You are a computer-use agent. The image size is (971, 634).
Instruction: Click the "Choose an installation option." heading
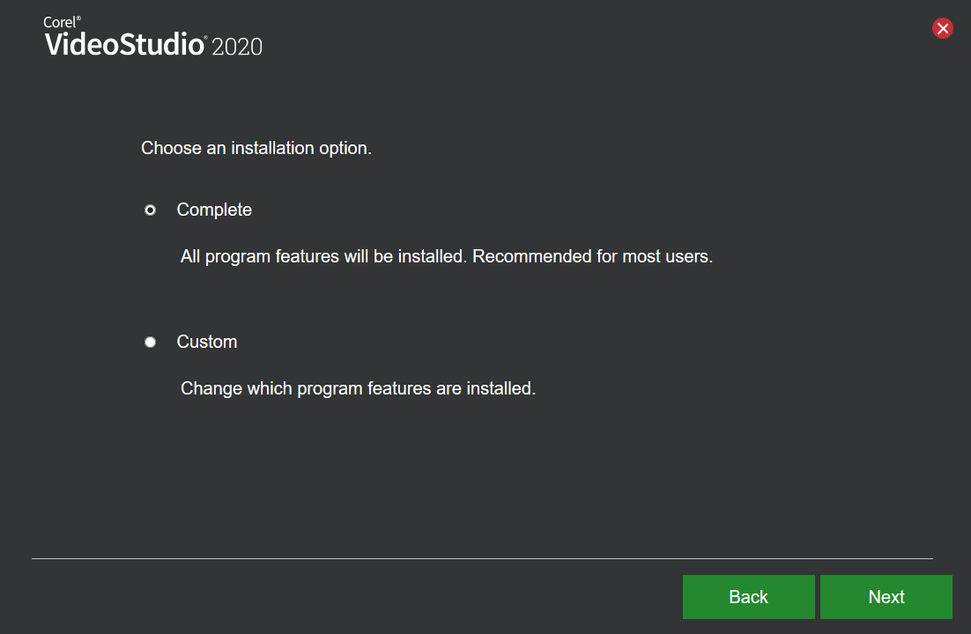(256, 148)
